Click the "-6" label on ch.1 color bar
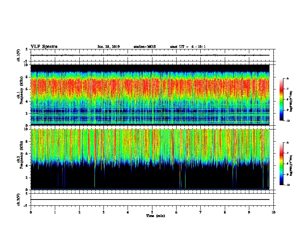The width and height of the screenshot is (308, 238). click(287, 79)
